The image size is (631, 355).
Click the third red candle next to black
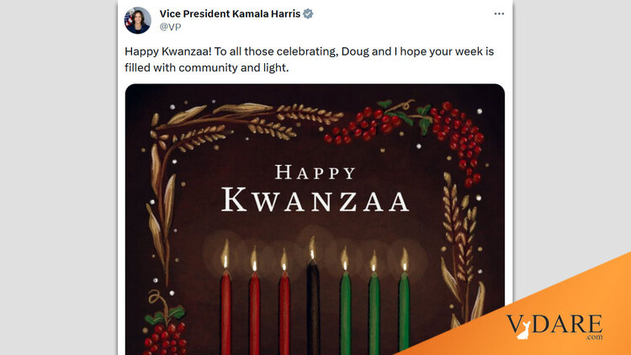pyautogui.click(x=284, y=311)
